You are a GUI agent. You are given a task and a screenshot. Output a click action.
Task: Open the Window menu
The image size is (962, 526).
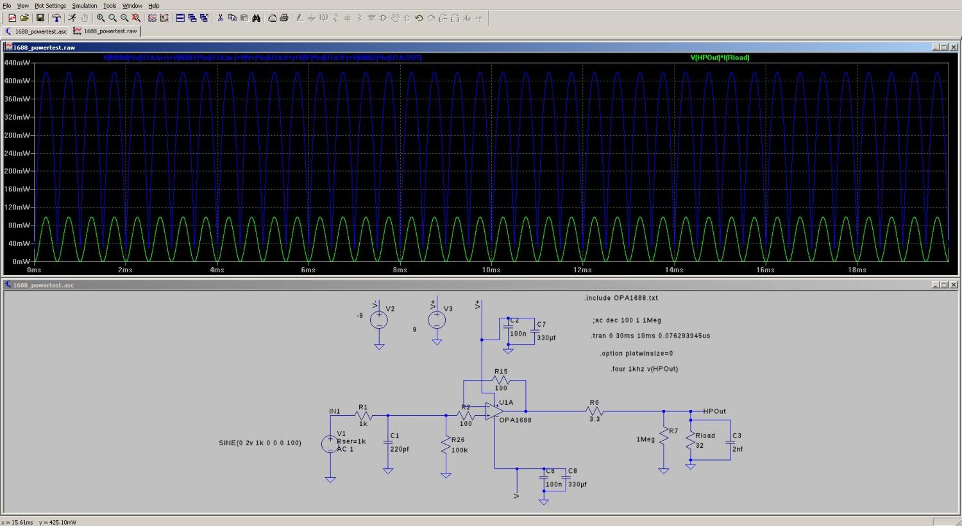coord(132,6)
